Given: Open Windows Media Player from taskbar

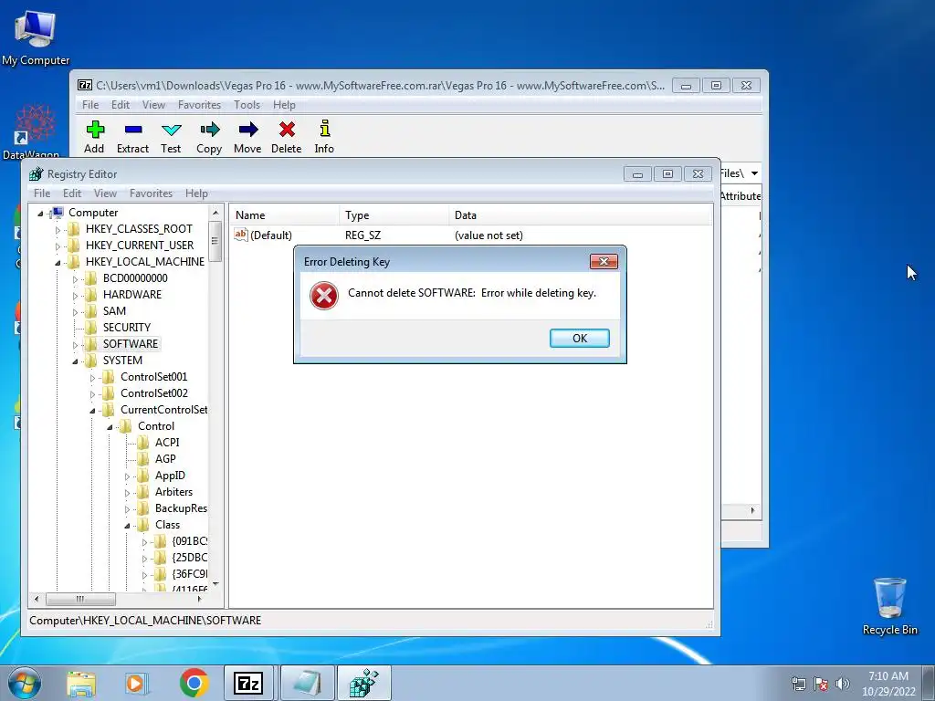Looking at the screenshot, I should pyautogui.click(x=136, y=684).
